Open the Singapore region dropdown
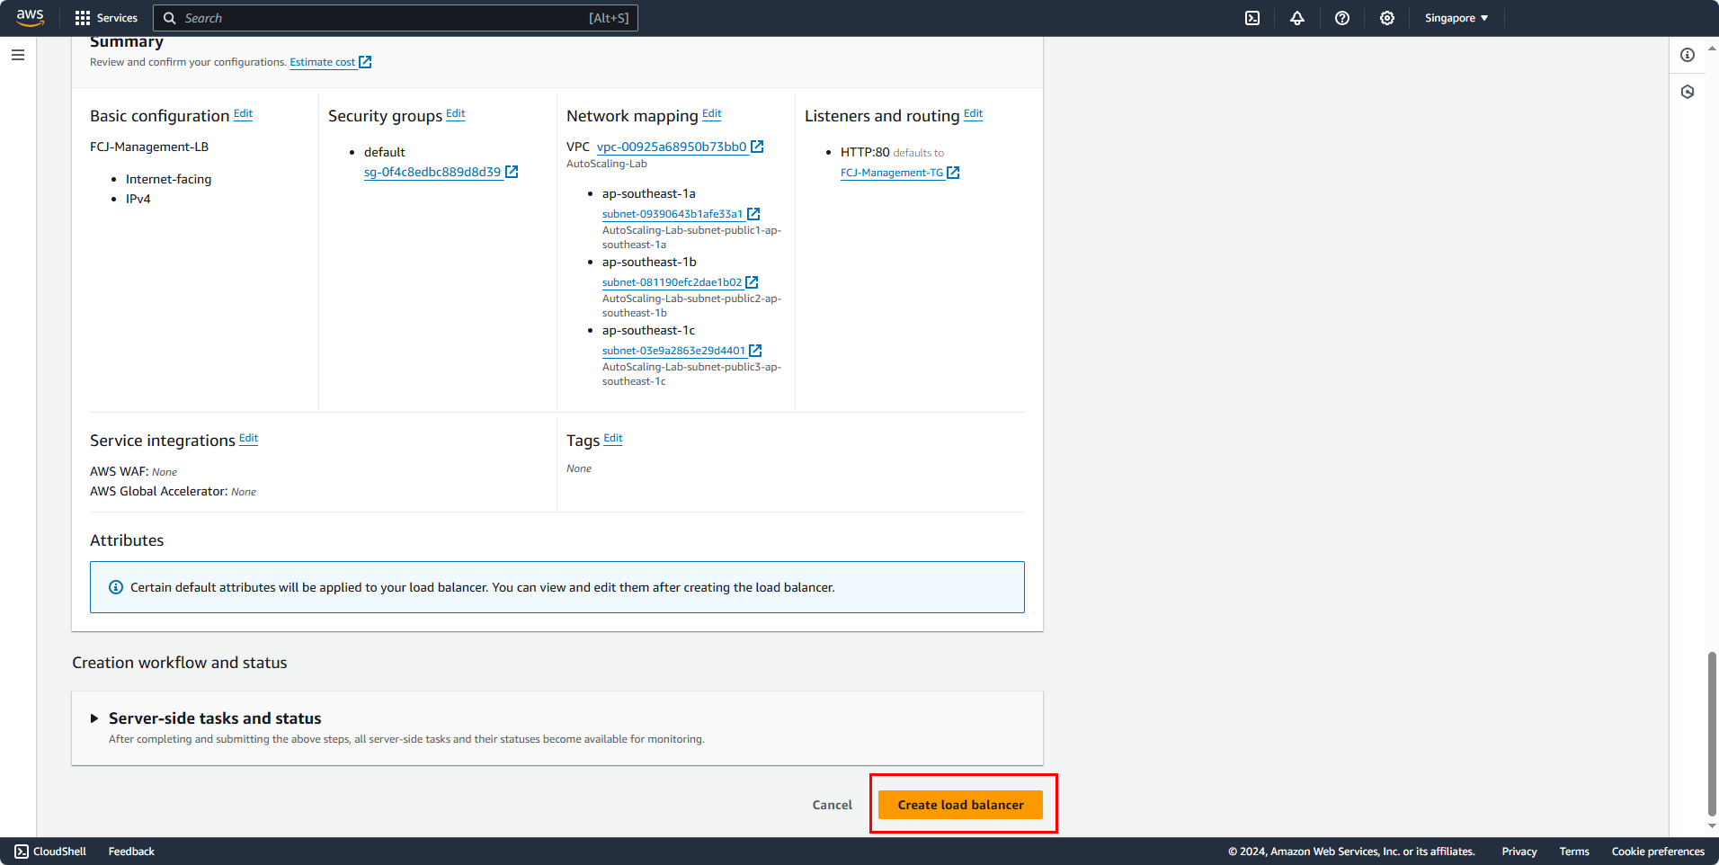 point(1455,17)
